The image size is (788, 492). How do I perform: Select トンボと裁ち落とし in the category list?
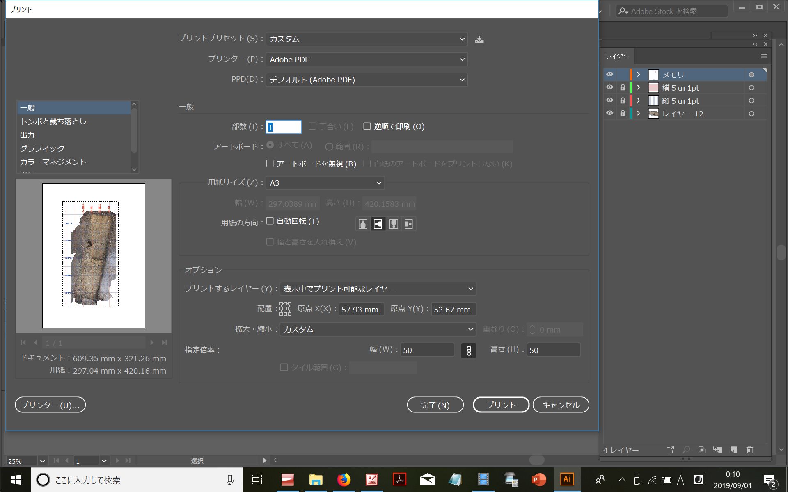coord(53,121)
